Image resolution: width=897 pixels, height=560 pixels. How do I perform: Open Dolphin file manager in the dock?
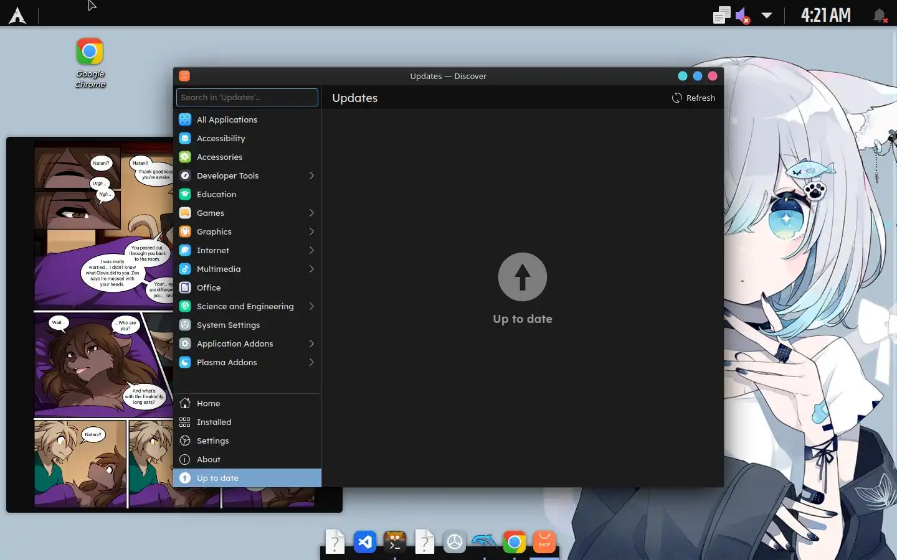point(485,541)
